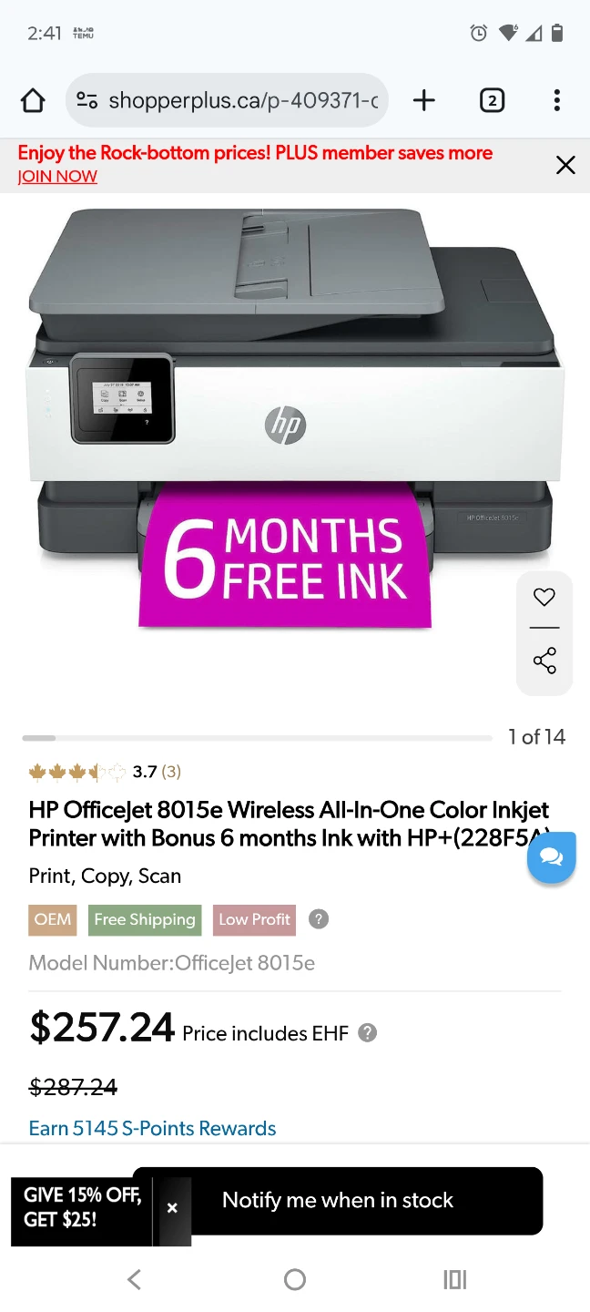This screenshot has height=1312, width=590.
Task: Tap help icon beside Price includes EHF
Action: coord(367,1033)
